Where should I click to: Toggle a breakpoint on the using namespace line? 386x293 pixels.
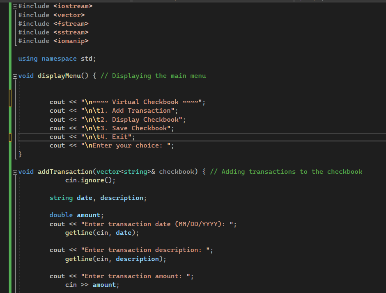click(5, 58)
